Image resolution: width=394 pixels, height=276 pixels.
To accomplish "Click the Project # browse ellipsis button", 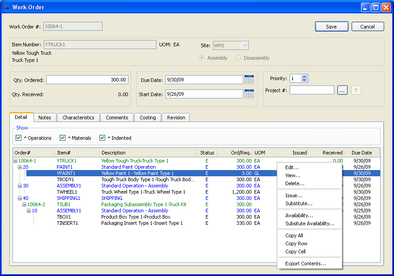I will click(342, 90).
